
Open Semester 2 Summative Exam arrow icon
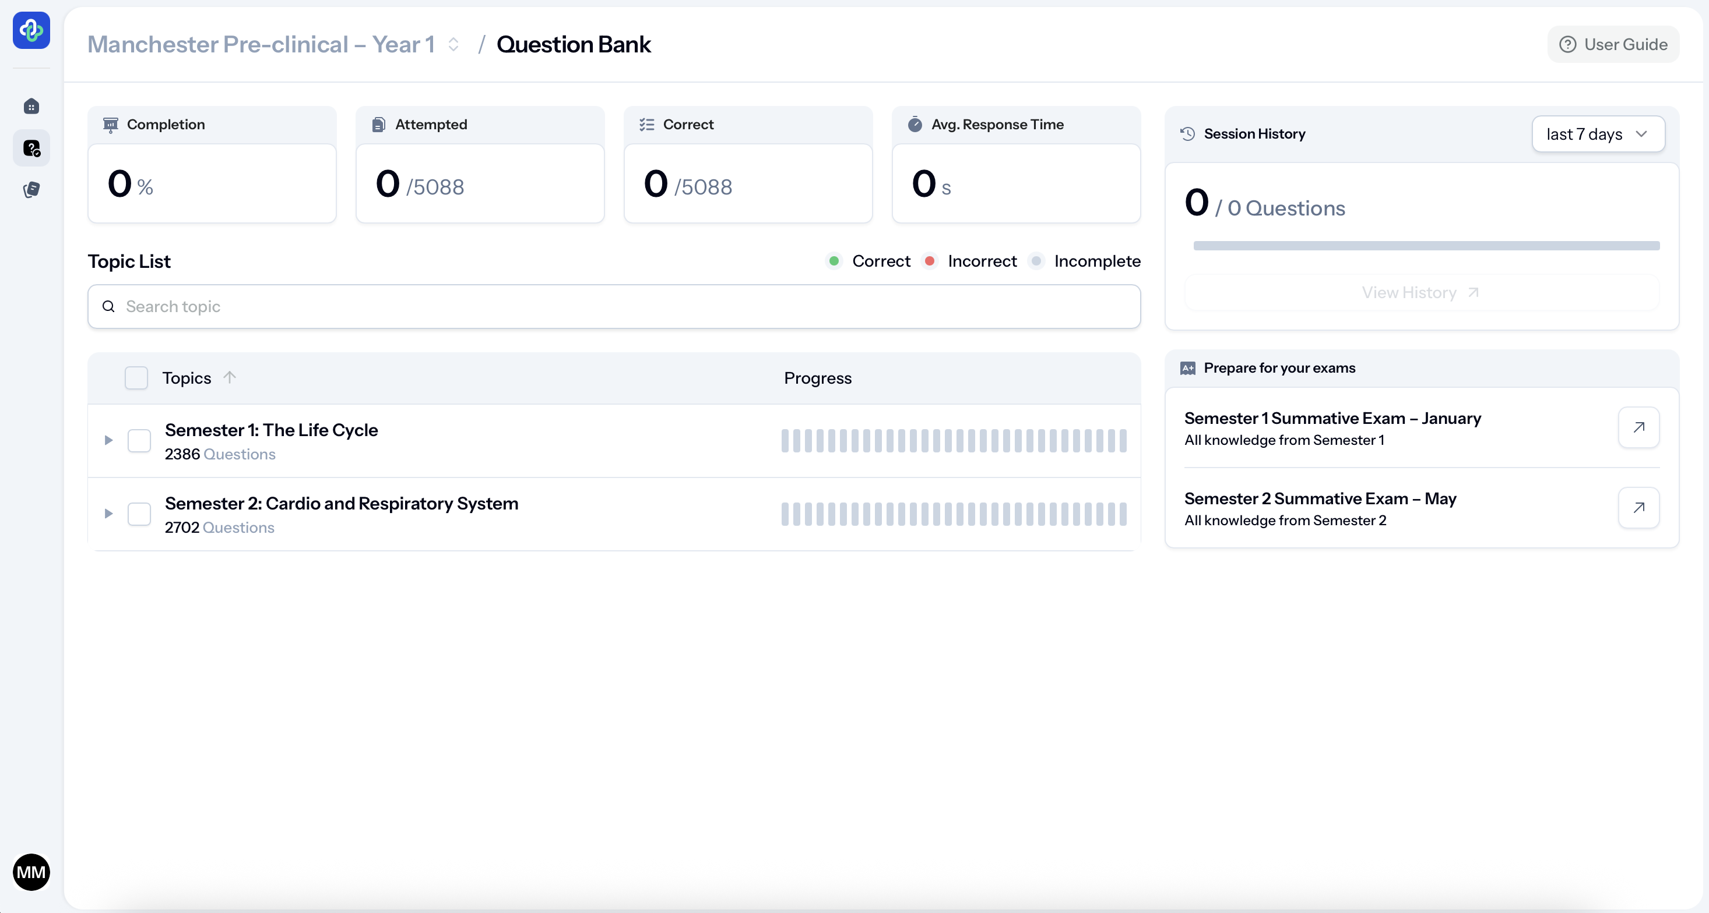click(1638, 508)
